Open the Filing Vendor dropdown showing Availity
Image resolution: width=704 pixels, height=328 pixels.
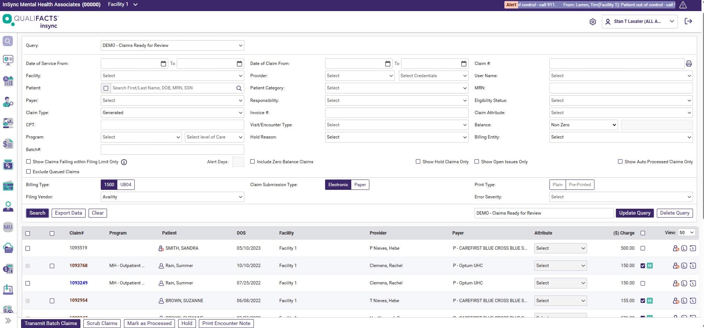[x=172, y=197]
